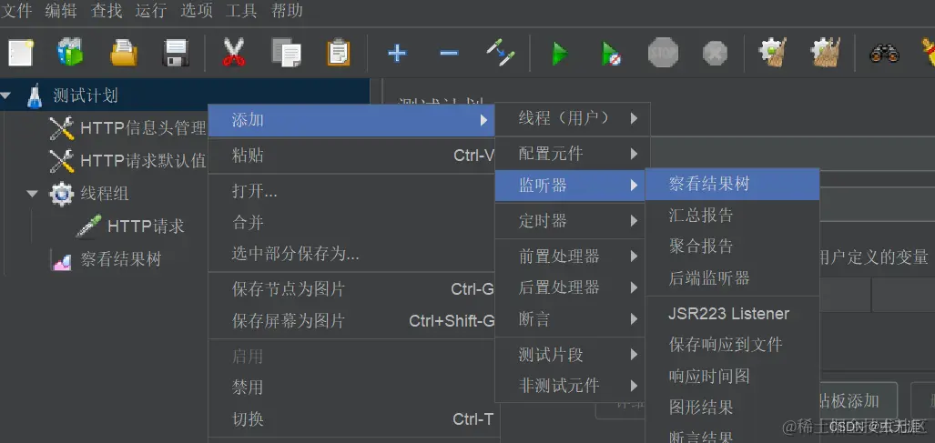Select 聚合报告 listener
Screen dimensions: 935x443
[733, 247]
